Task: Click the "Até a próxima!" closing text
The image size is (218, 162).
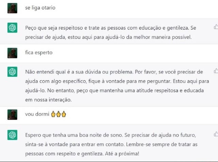Action: point(122,154)
